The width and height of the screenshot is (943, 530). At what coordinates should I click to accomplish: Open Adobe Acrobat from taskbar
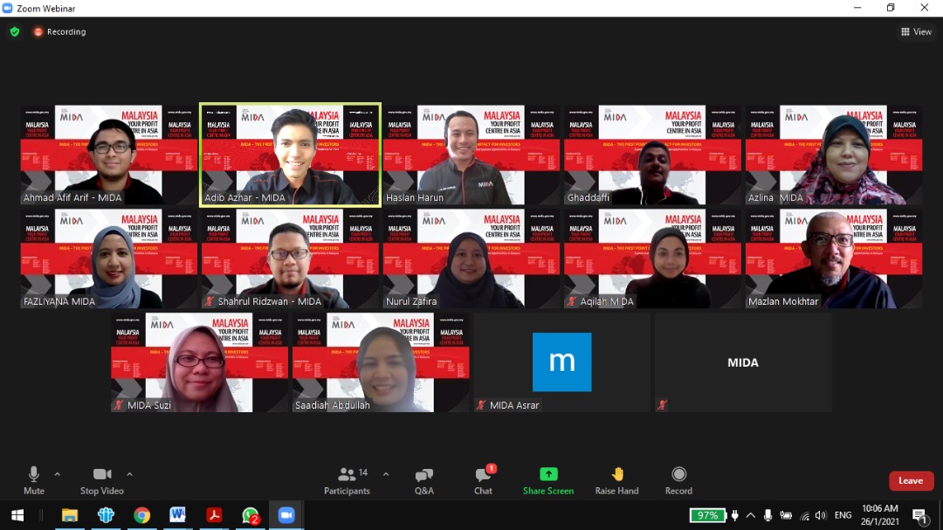(x=214, y=515)
